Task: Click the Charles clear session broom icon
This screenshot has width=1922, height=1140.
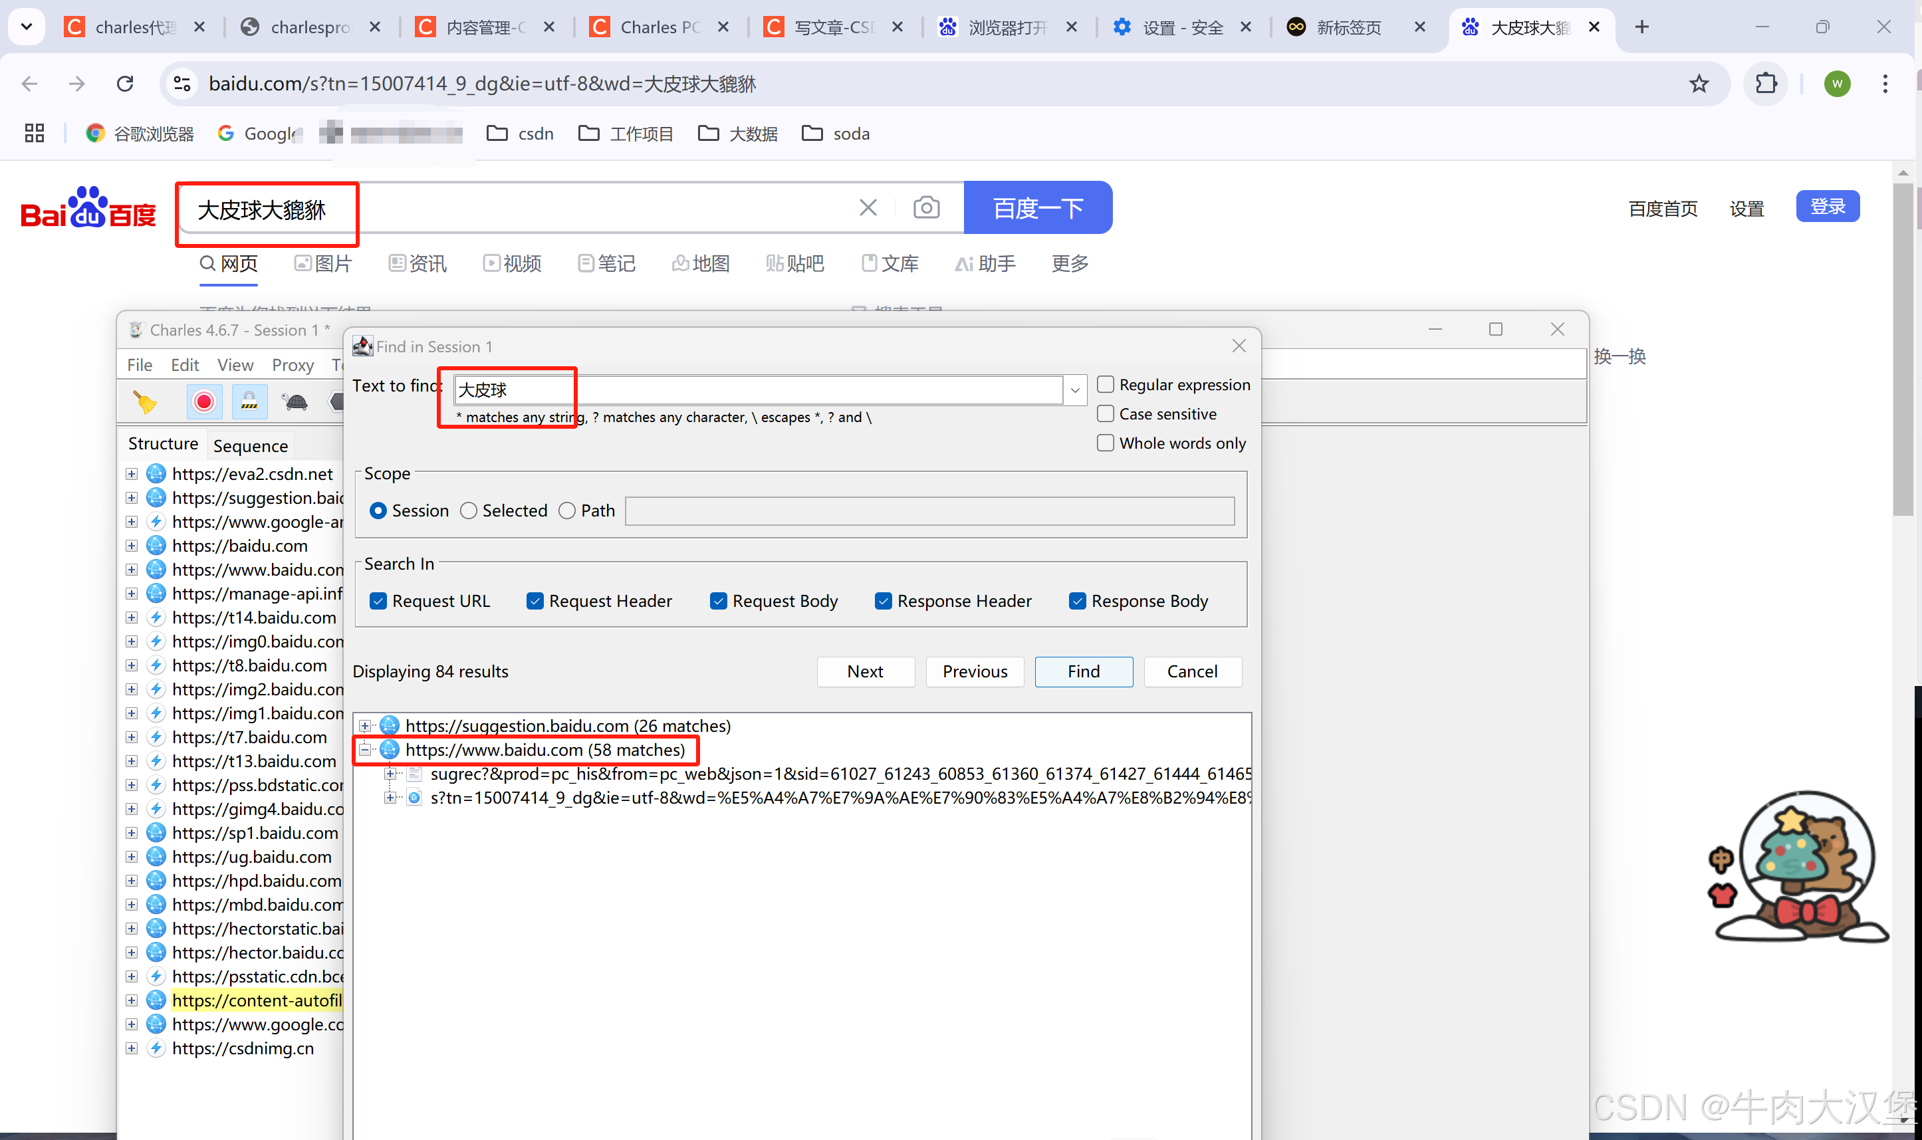Action: coord(144,401)
